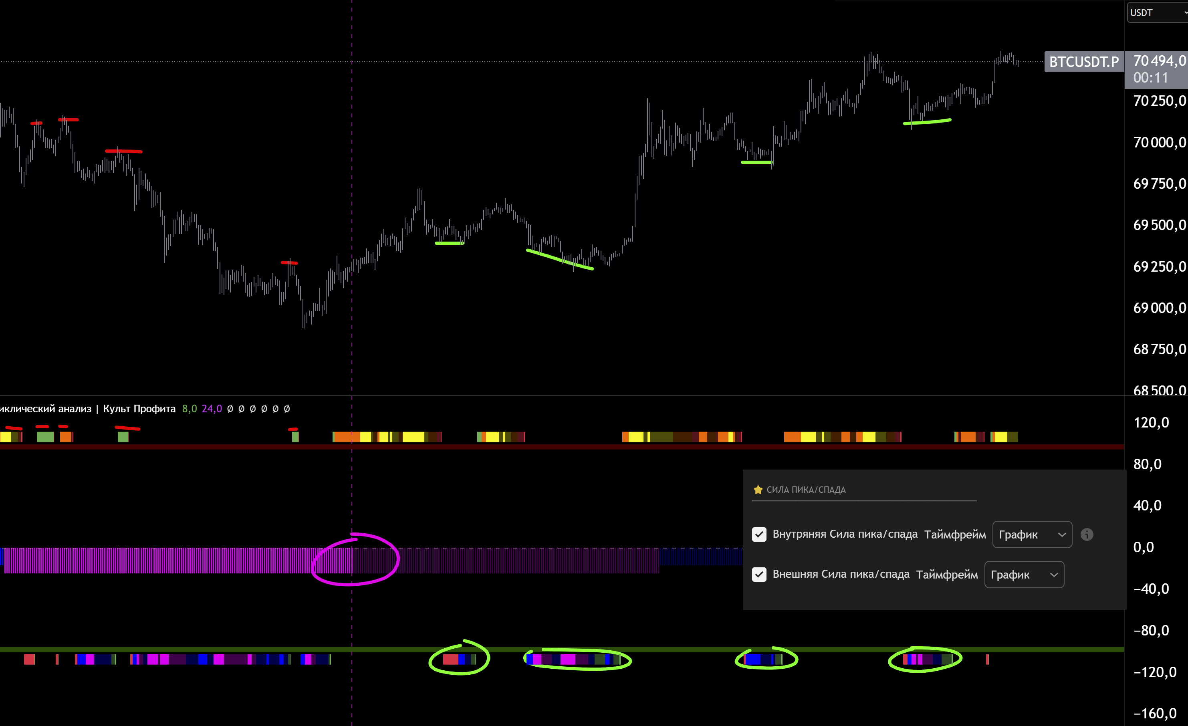The height and width of the screenshot is (726, 1188).
Task: Click the magenta circle annotation on histogram
Action: (x=355, y=560)
